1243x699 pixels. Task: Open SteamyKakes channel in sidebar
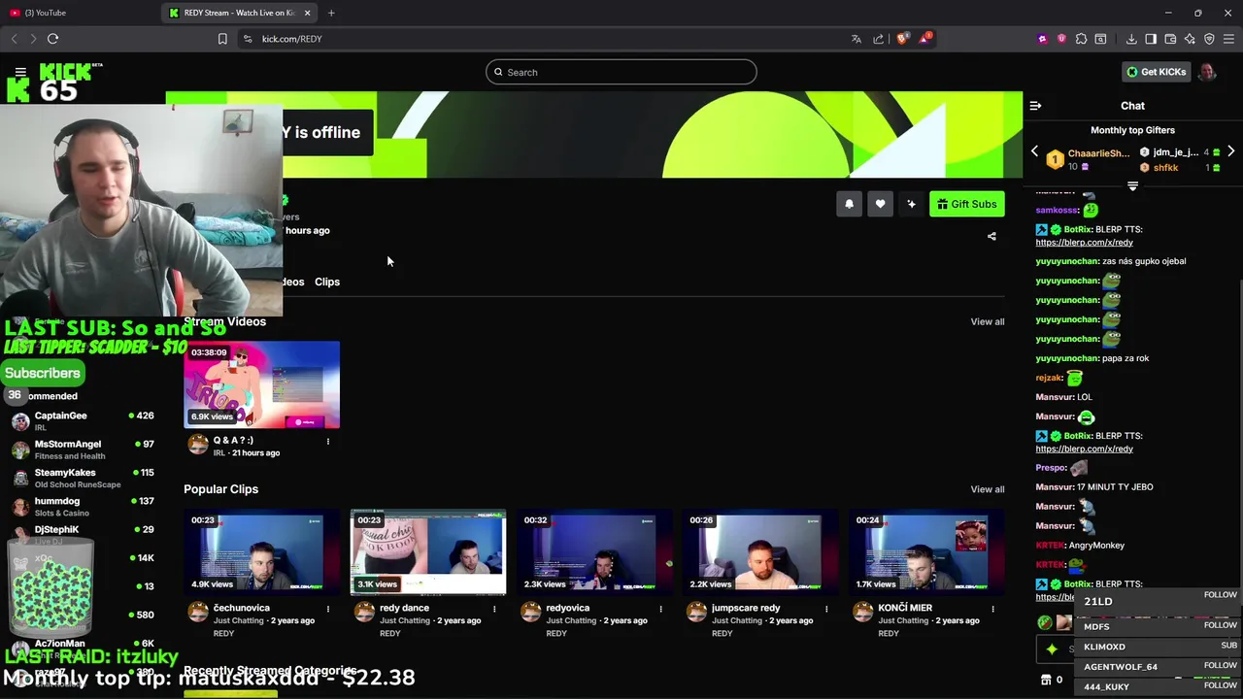tap(83, 478)
